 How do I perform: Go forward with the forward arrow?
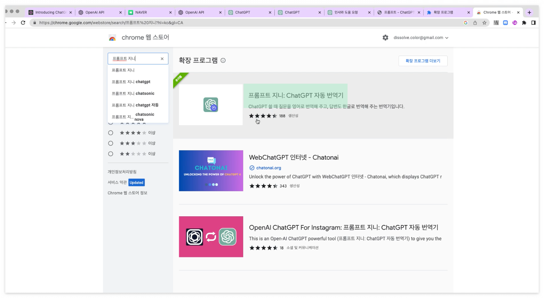point(14,23)
